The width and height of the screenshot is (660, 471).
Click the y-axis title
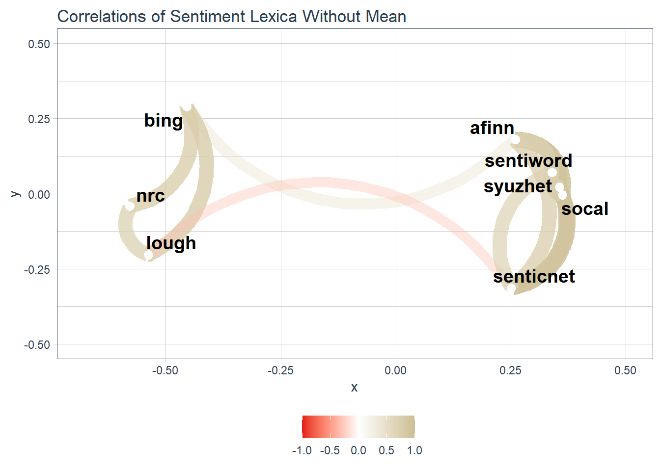(15, 194)
